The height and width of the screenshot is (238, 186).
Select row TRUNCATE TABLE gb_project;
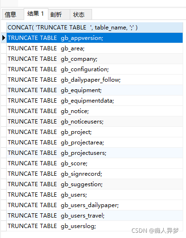tap(94, 132)
